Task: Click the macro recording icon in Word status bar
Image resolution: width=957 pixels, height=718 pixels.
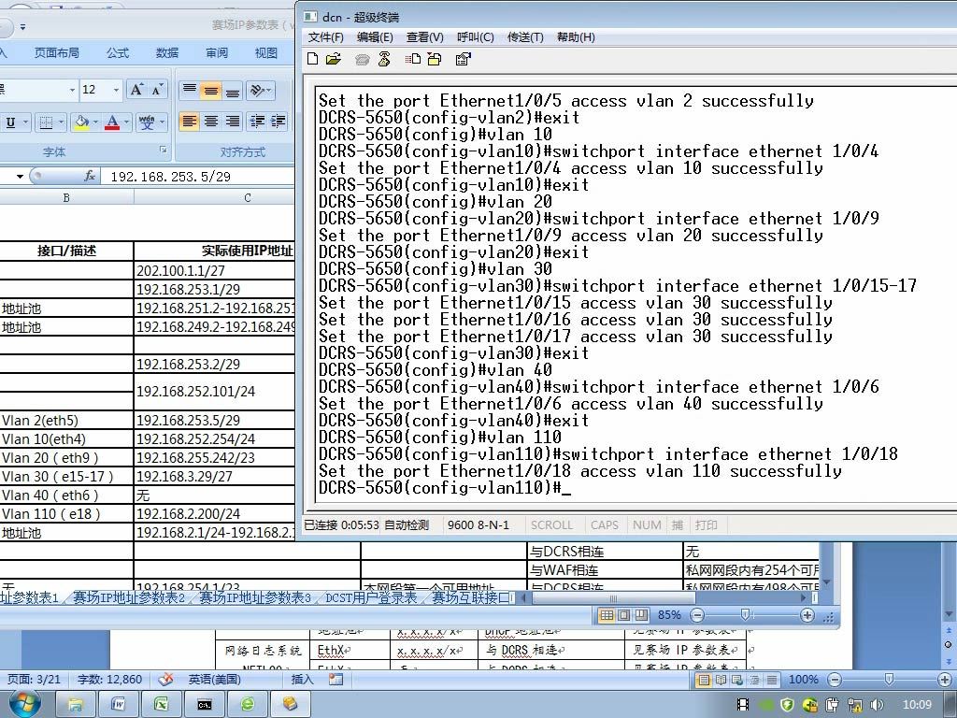Action: pos(336,679)
